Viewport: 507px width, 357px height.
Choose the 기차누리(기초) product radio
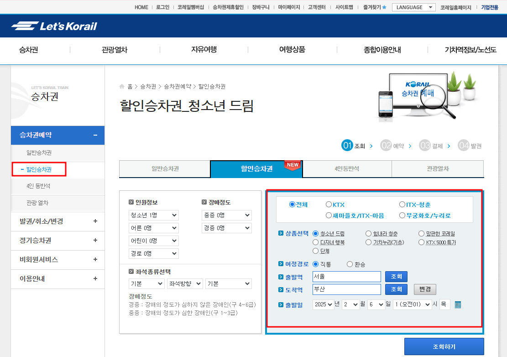368,242
